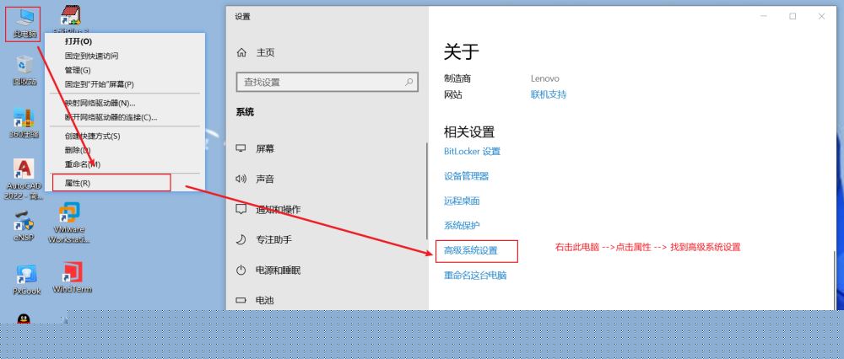
Task: Go to 主页 in Settings sidebar
Action: (265, 52)
